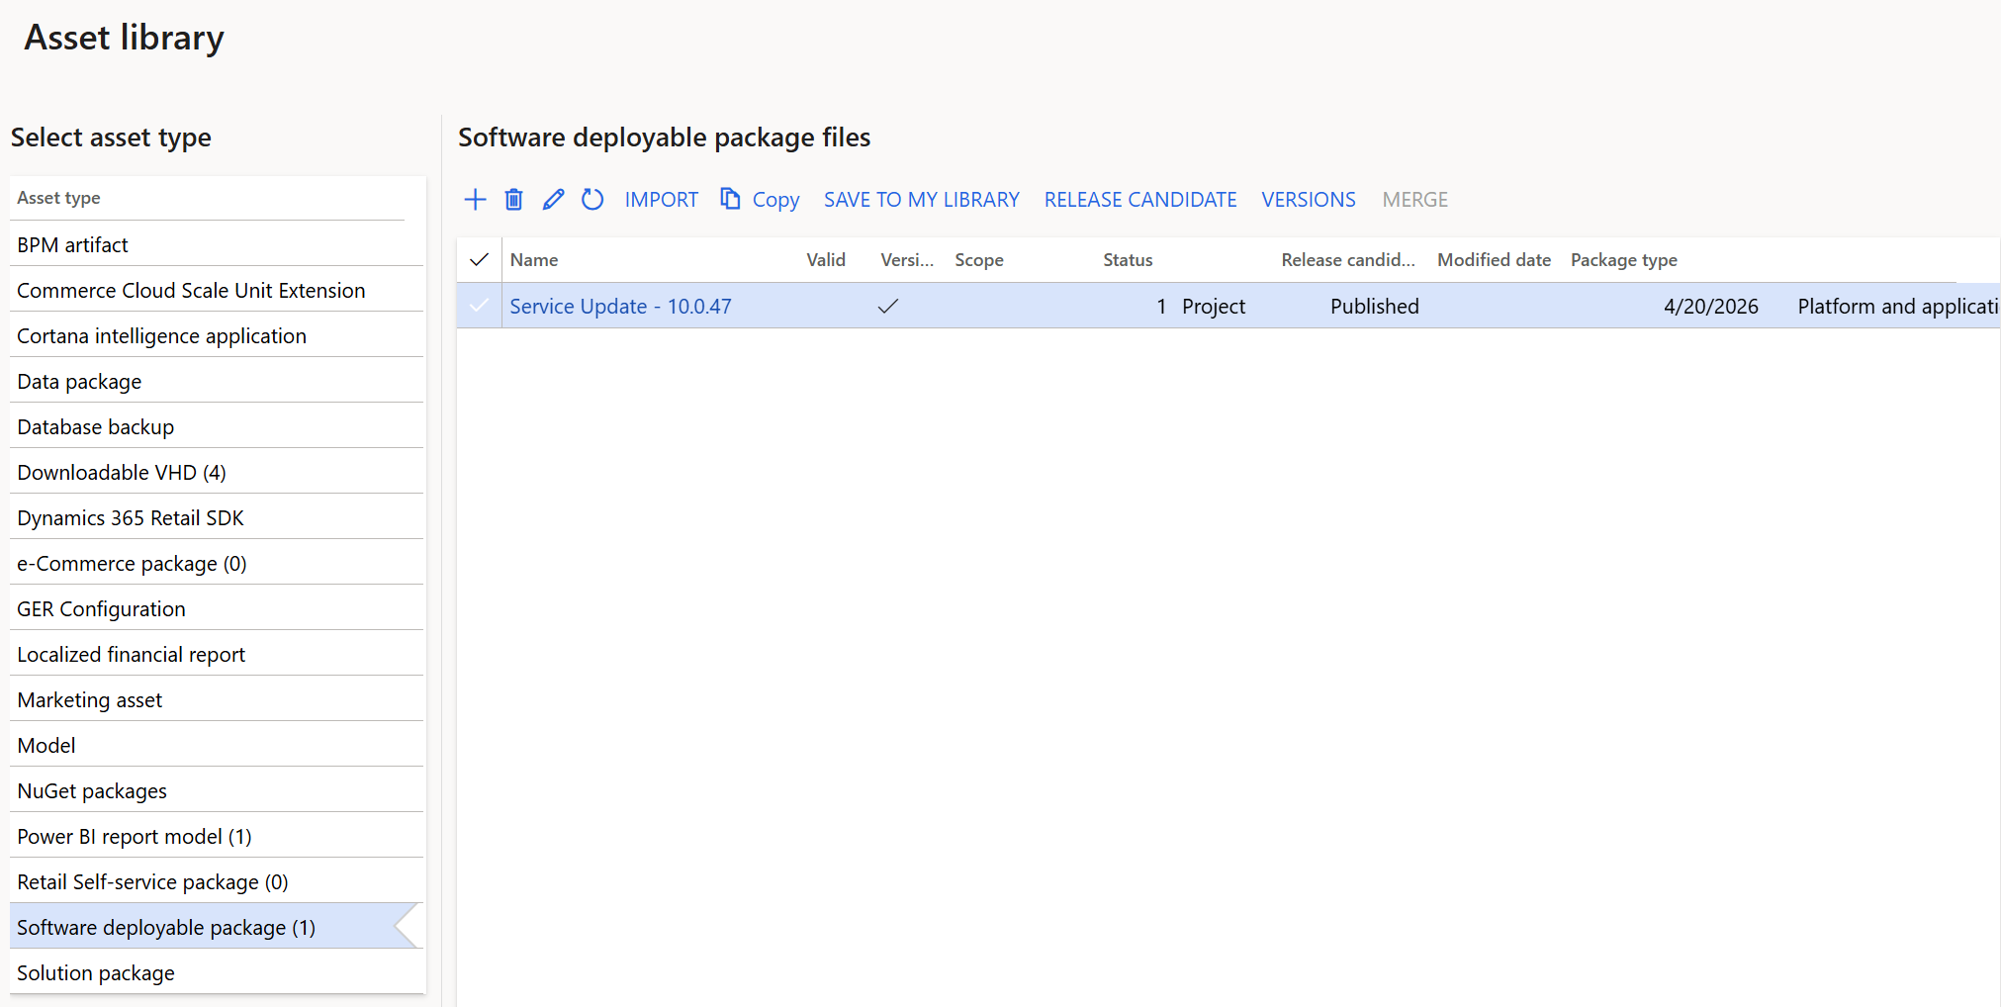
Task: Open the Status column header filter
Action: click(1128, 260)
